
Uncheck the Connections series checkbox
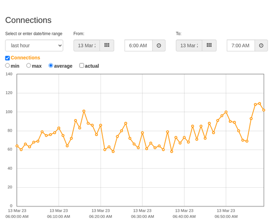pos(8,58)
